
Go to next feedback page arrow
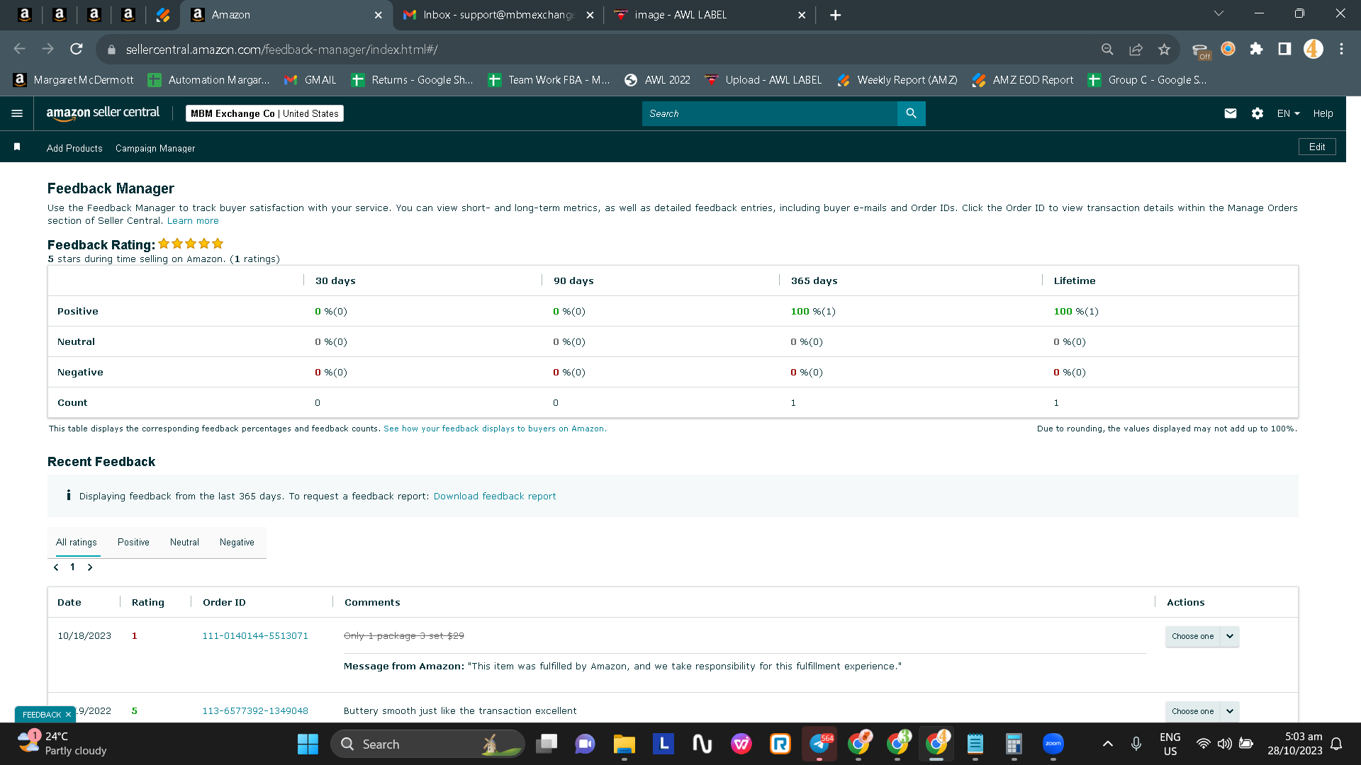coord(90,567)
